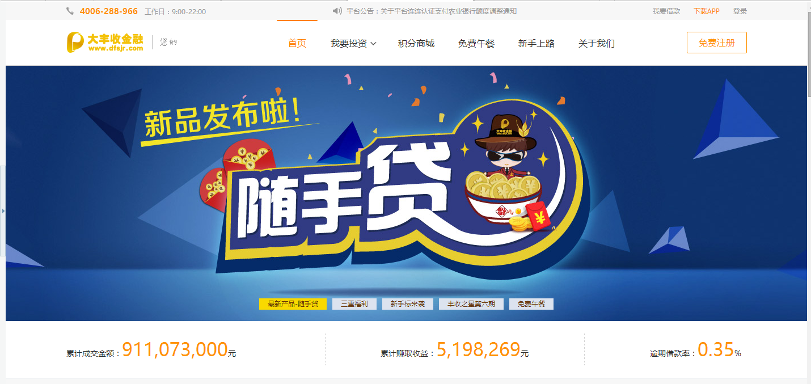
Task: Open the 首页 menu tab
Action: [x=297, y=43]
